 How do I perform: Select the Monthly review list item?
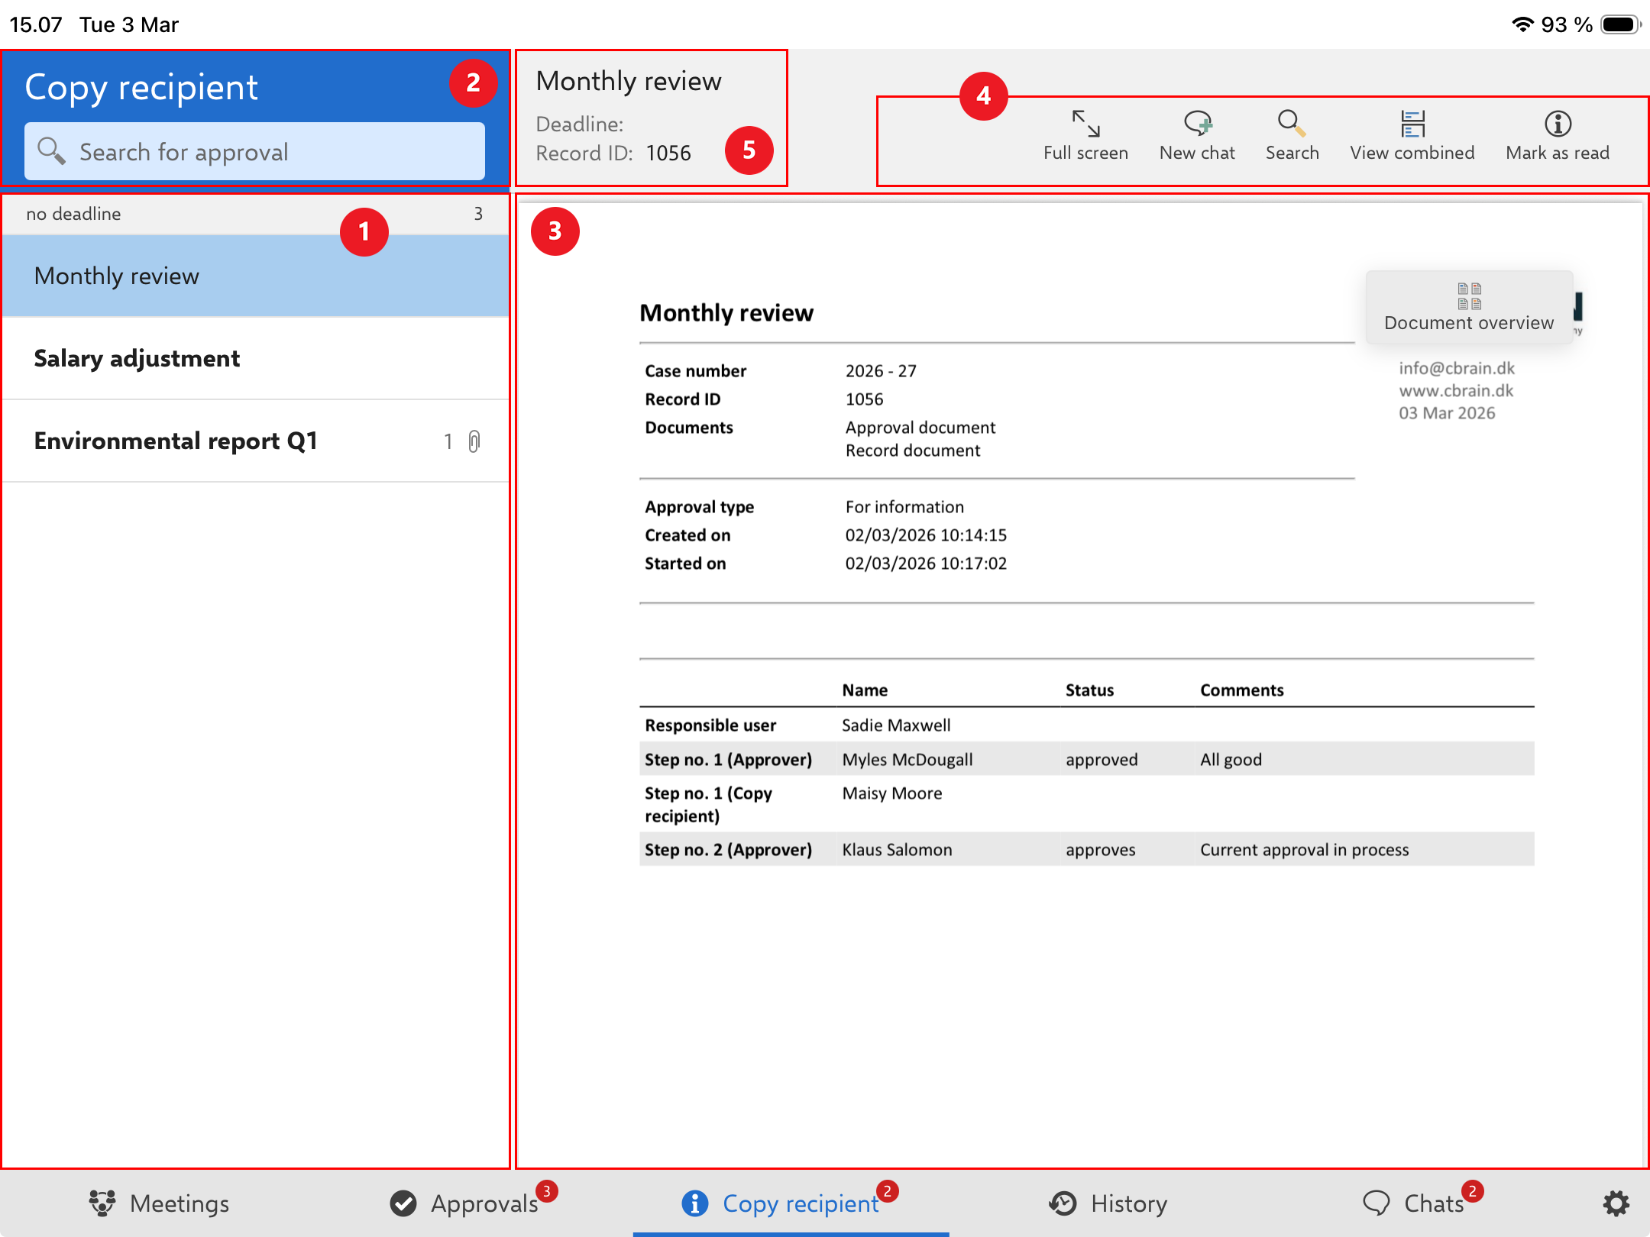click(x=256, y=276)
